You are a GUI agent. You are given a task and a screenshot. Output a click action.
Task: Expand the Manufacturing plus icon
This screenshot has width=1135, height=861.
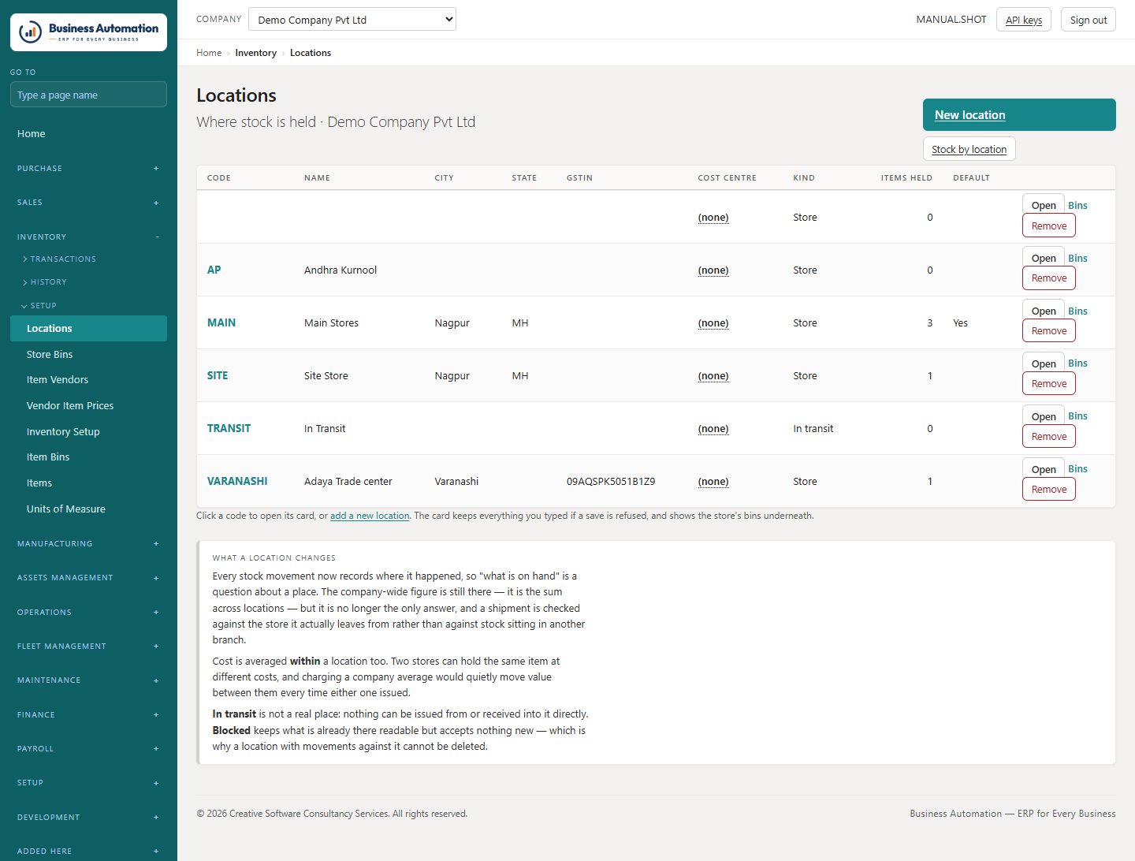pos(156,544)
